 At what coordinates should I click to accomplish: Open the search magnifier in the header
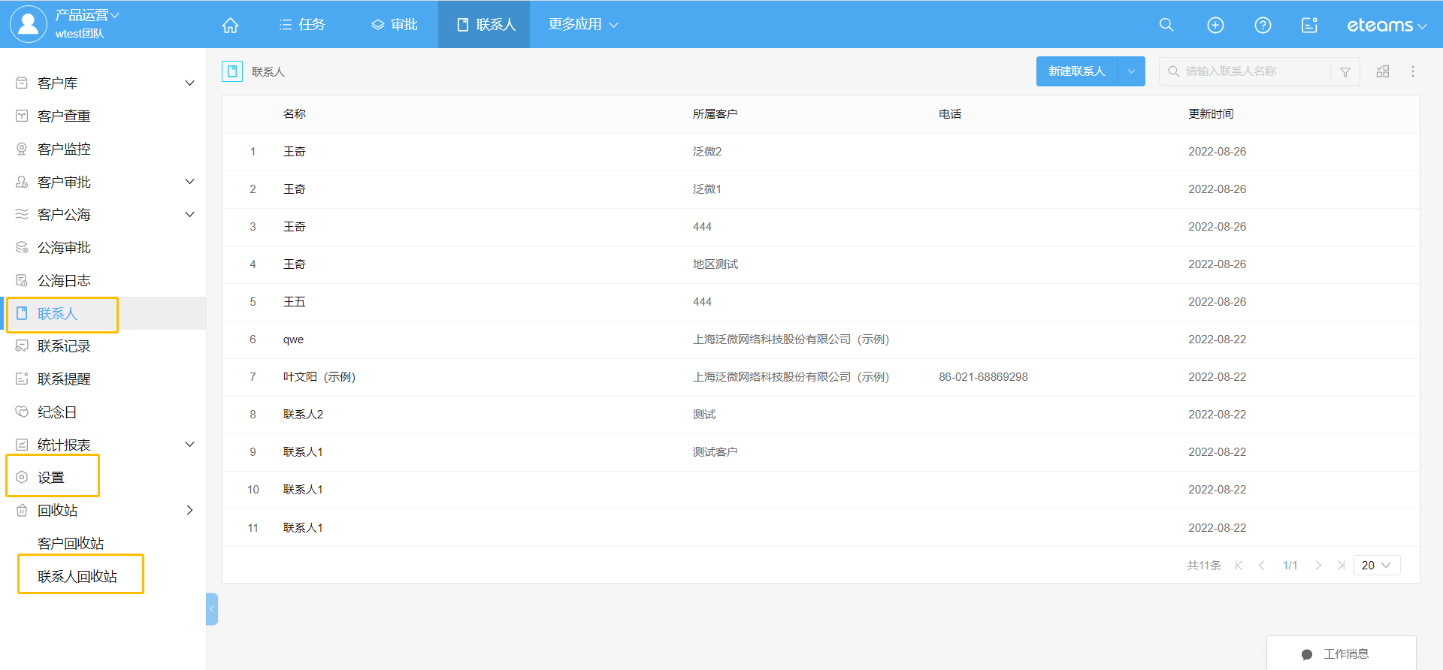coord(1166,25)
